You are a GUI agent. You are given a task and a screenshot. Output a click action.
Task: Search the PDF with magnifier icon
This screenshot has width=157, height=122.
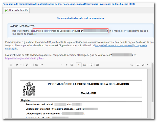pos(132,65)
